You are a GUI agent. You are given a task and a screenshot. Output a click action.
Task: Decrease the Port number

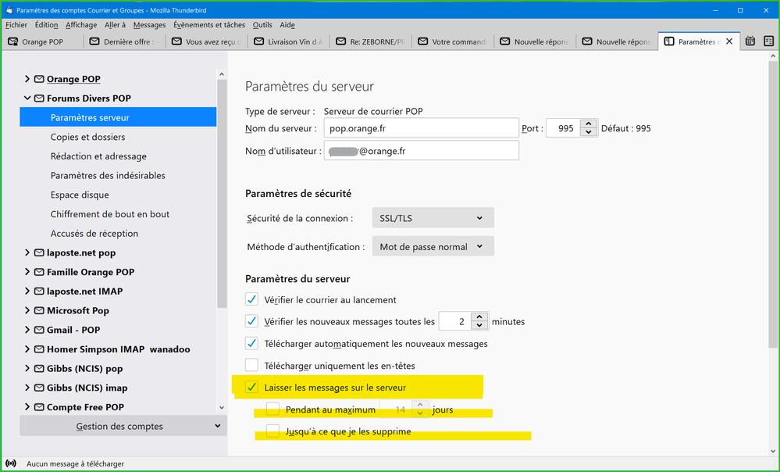tap(589, 132)
